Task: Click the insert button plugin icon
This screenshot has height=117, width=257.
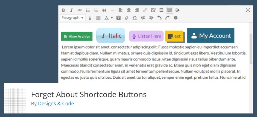Action: click(177, 10)
